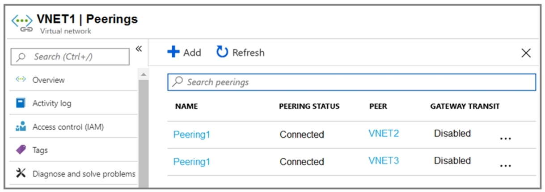This screenshot has width=545, height=192.
Task: Click the Add button label
Action: pos(192,53)
